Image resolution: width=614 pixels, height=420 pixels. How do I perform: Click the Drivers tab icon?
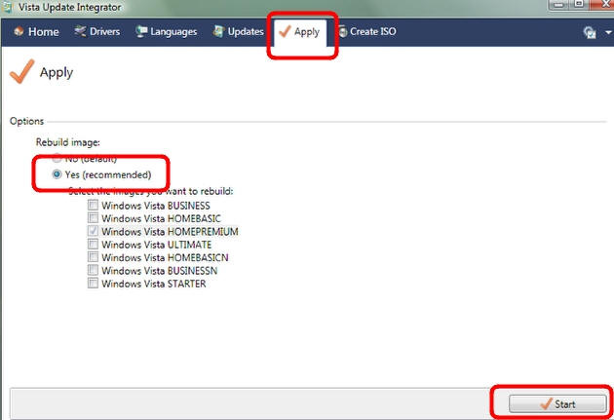(80, 32)
